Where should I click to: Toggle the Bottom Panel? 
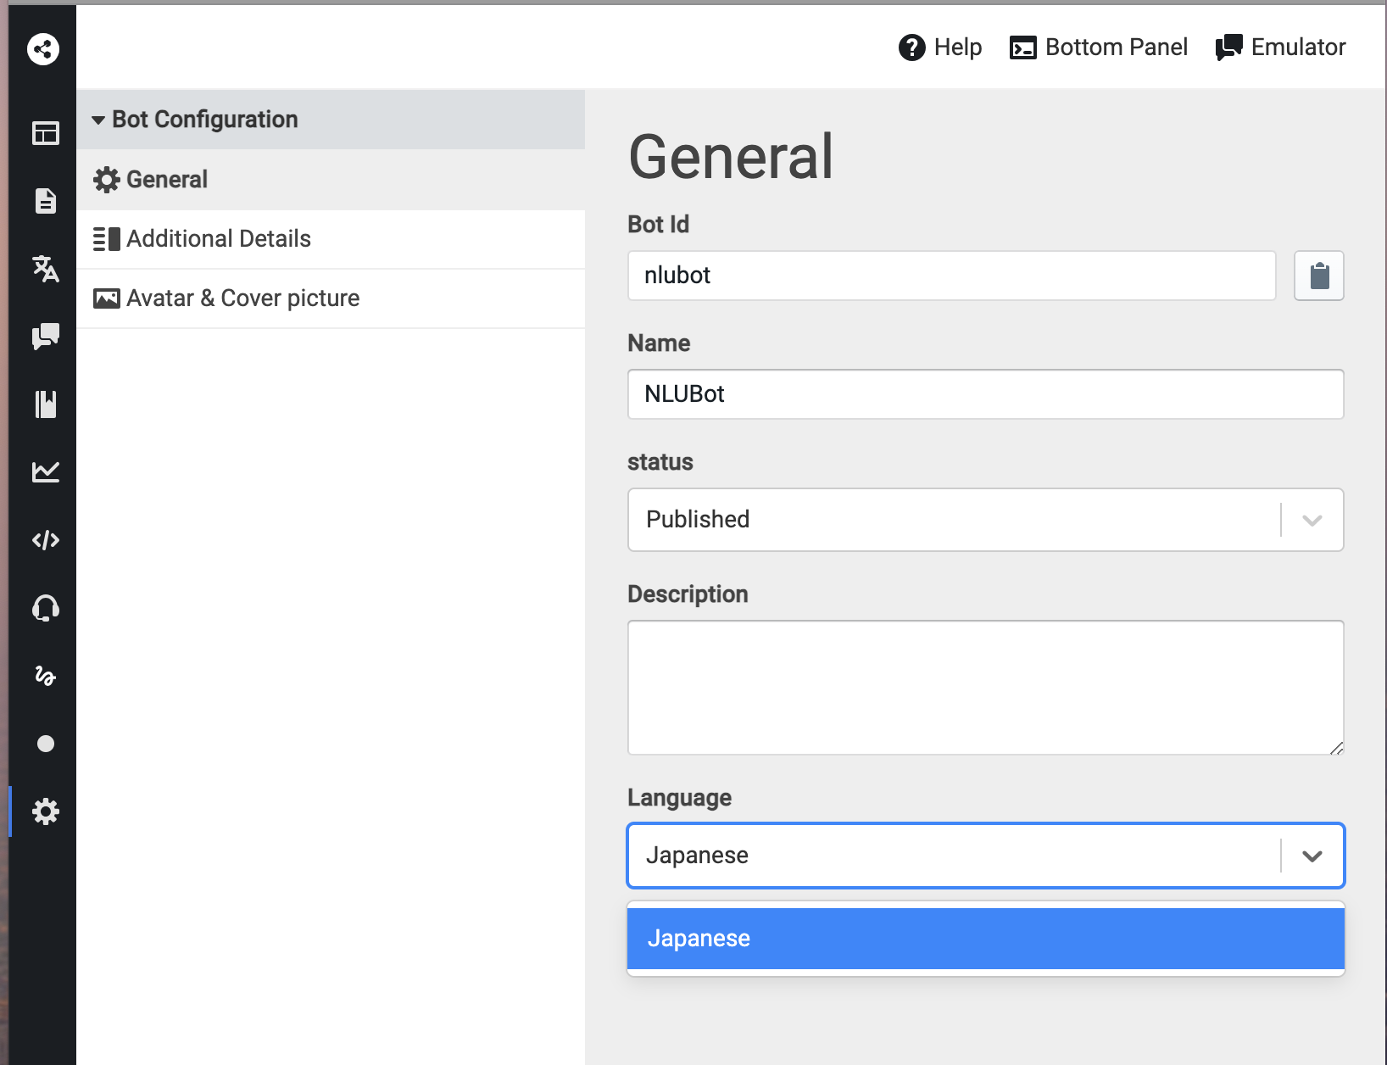1099,47
